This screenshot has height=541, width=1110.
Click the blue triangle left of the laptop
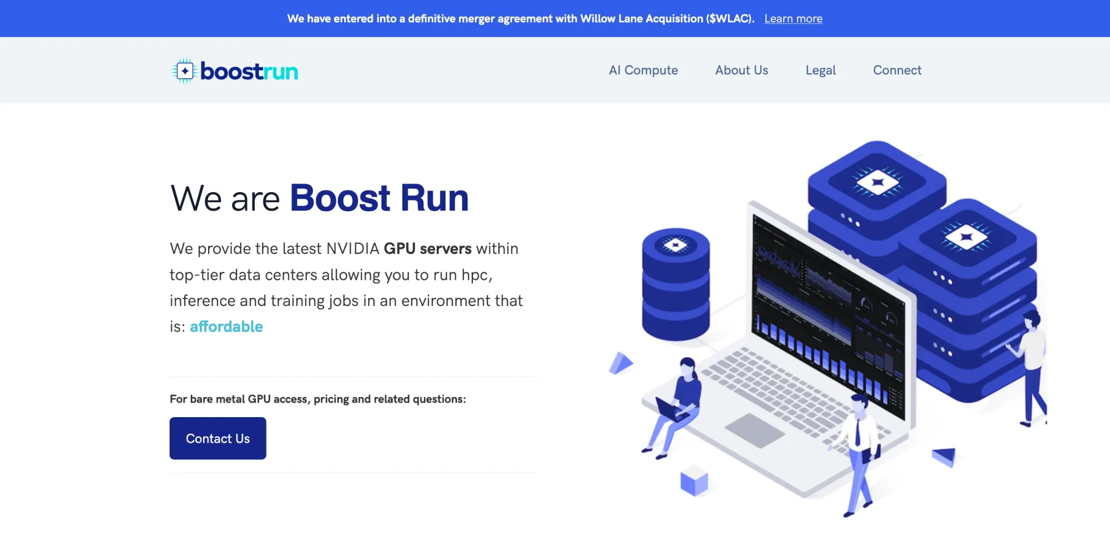(620, 364)
